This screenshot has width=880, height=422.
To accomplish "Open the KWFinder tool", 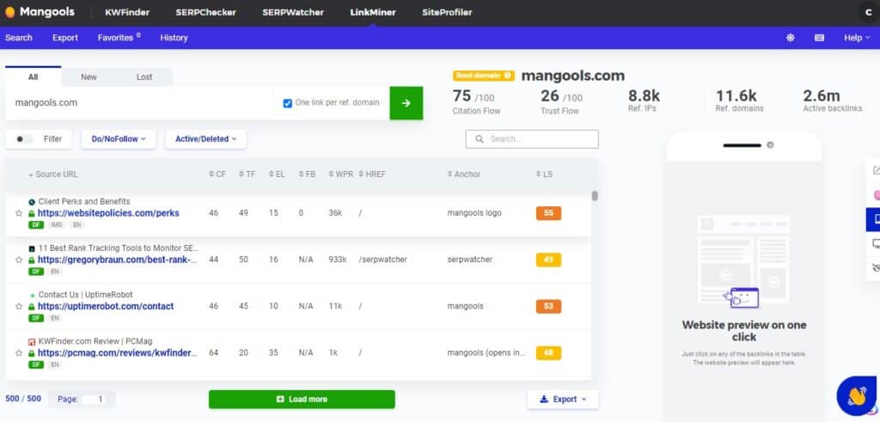I will click(127, 12).
